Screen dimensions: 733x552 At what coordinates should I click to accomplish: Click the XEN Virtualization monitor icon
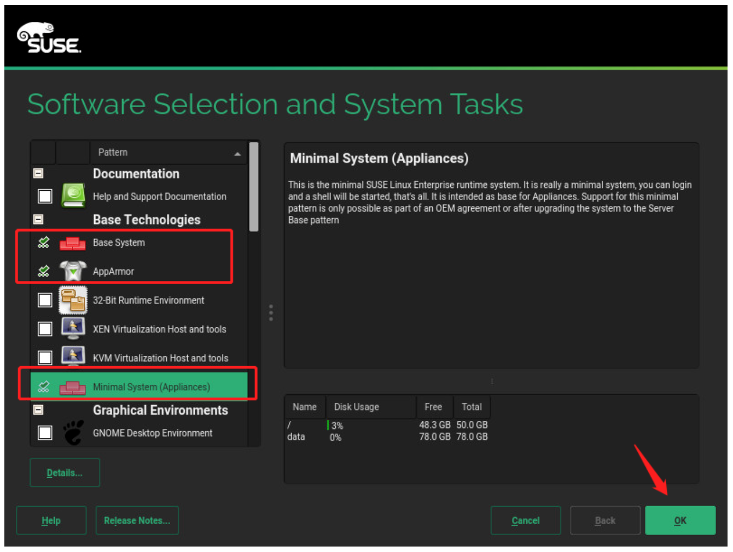tap(73, 329)
